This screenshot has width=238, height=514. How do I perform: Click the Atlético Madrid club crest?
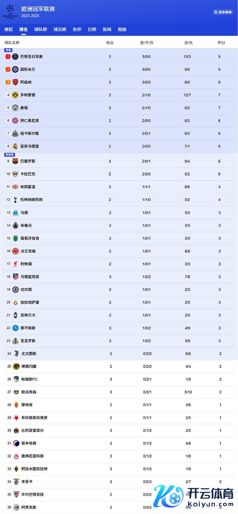click(x=15, y=277)
